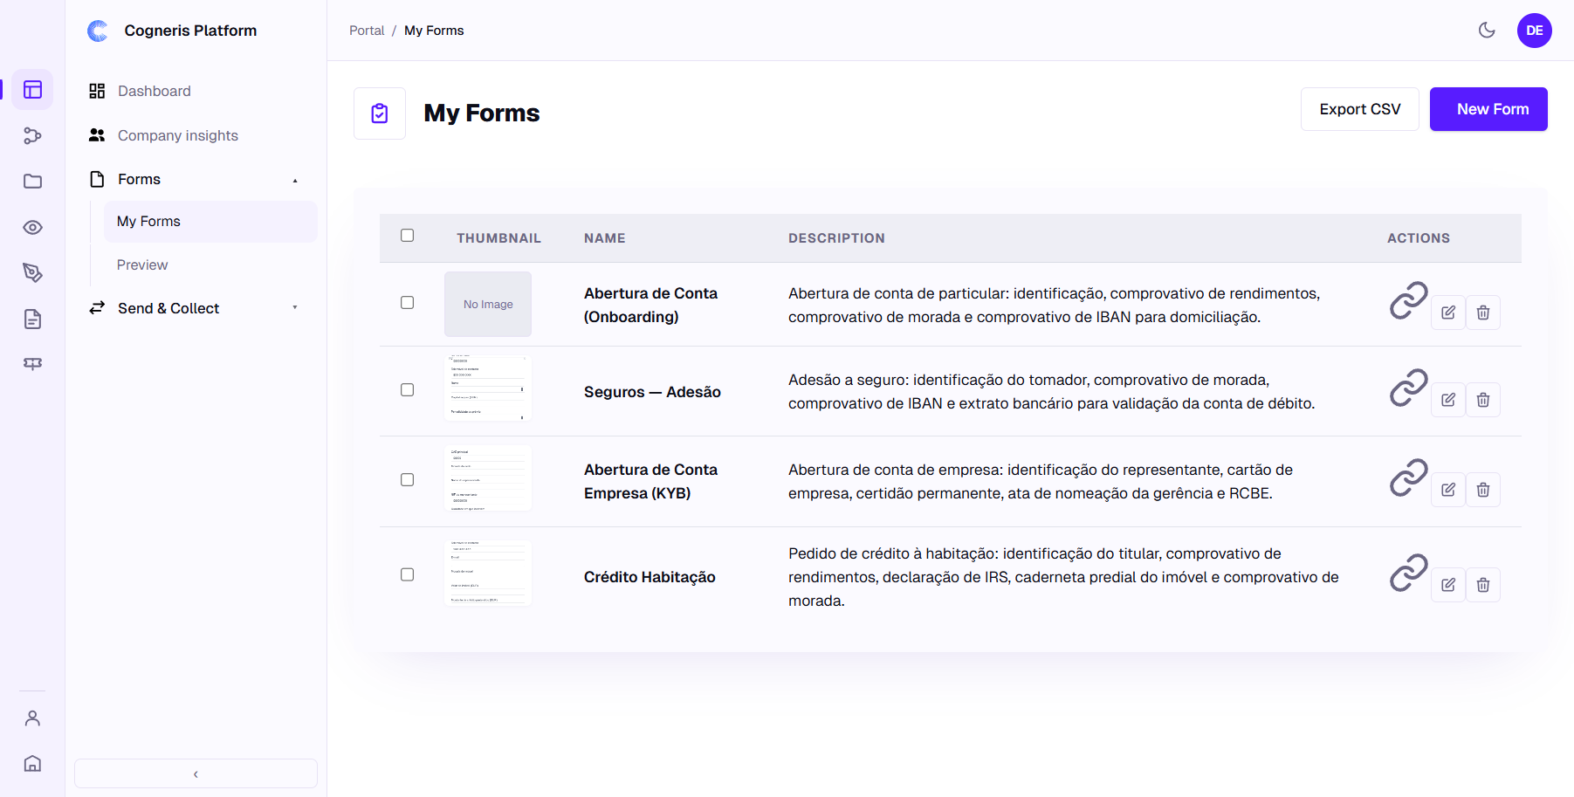Screen dimensions: 1574x797
Task: Open the Seguros — Adesão form name
Action: tap(652, 392)
